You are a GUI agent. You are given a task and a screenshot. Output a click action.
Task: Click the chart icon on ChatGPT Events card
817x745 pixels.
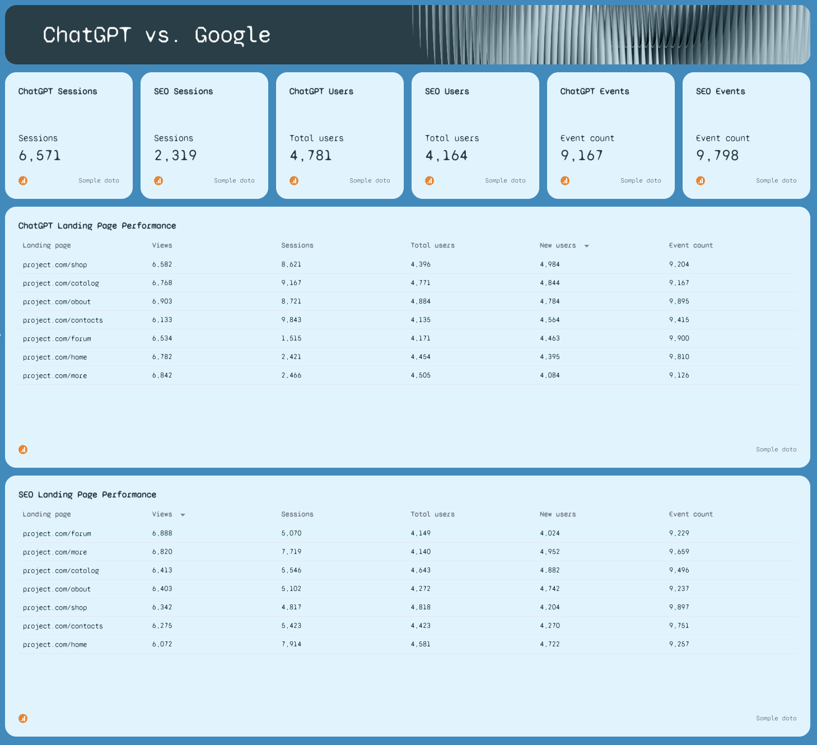click(565, 180)
